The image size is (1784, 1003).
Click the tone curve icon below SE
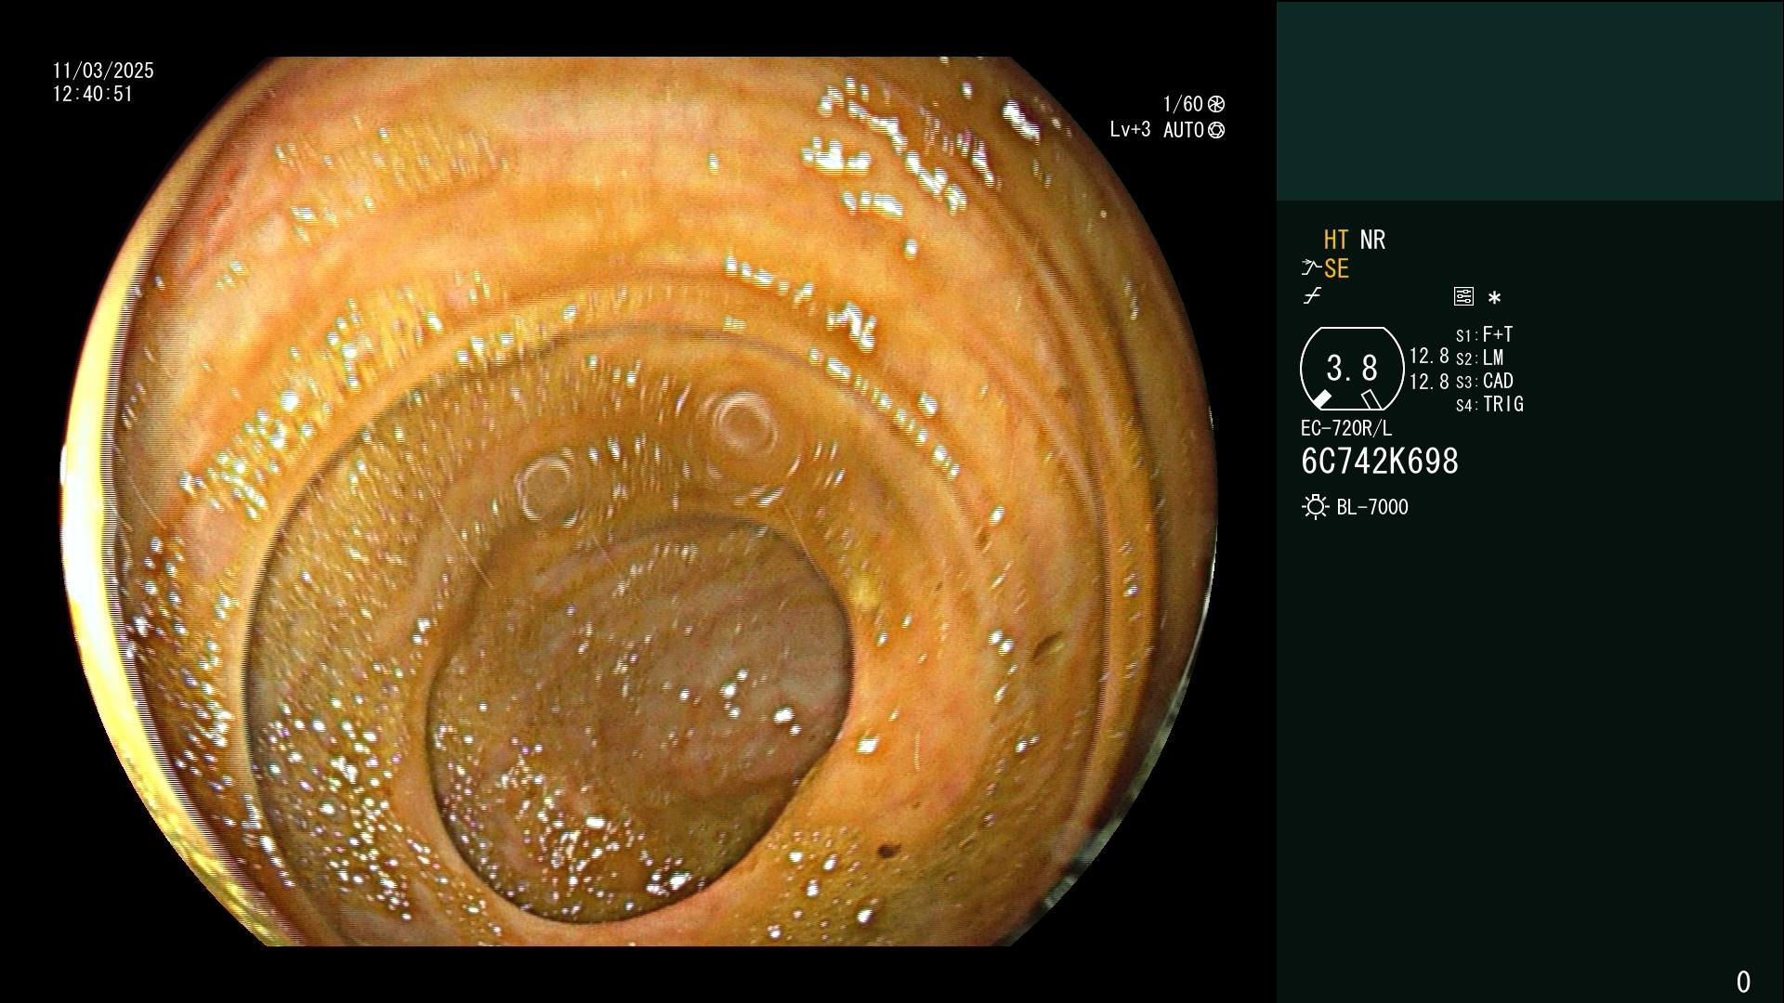pyautogui.click(x=1312, y=296)
